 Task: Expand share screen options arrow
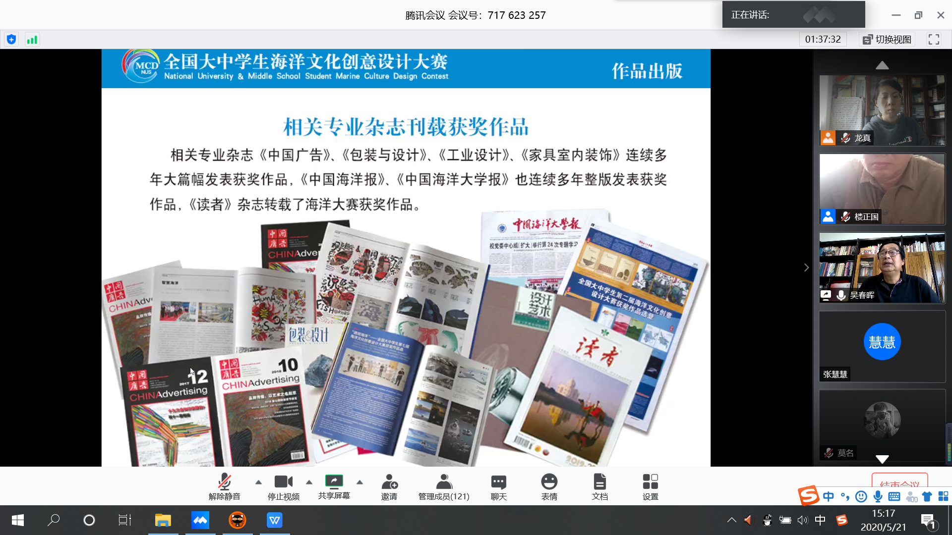point(359,482)
